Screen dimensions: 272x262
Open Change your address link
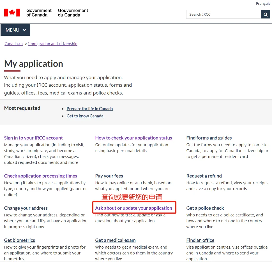[26, 208]
